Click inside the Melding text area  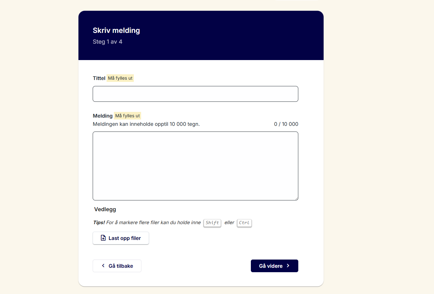tap(195, 166)
